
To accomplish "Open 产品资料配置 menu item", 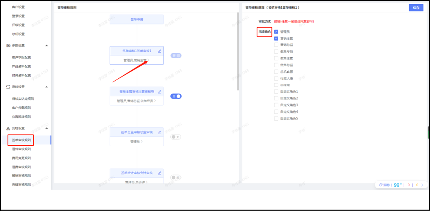I will [21, 66].
